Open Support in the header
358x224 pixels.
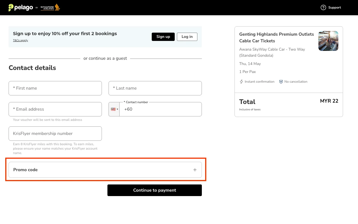[x=334, y=7]
